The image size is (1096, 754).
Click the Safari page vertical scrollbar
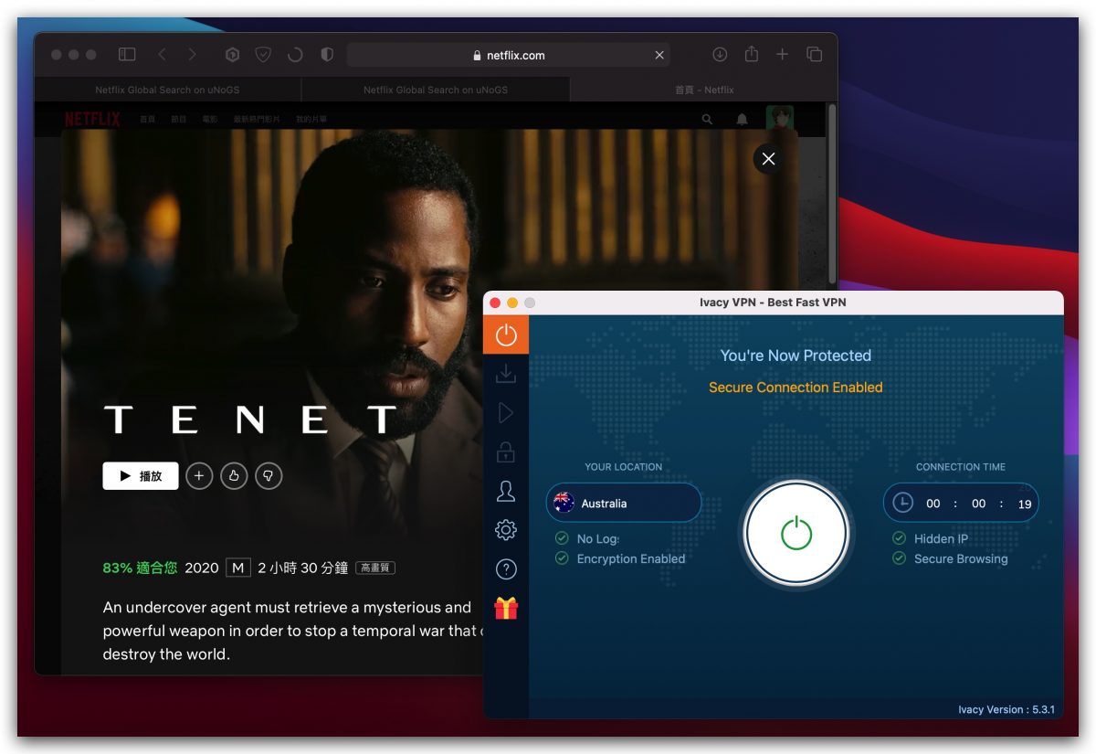(832, 194)
